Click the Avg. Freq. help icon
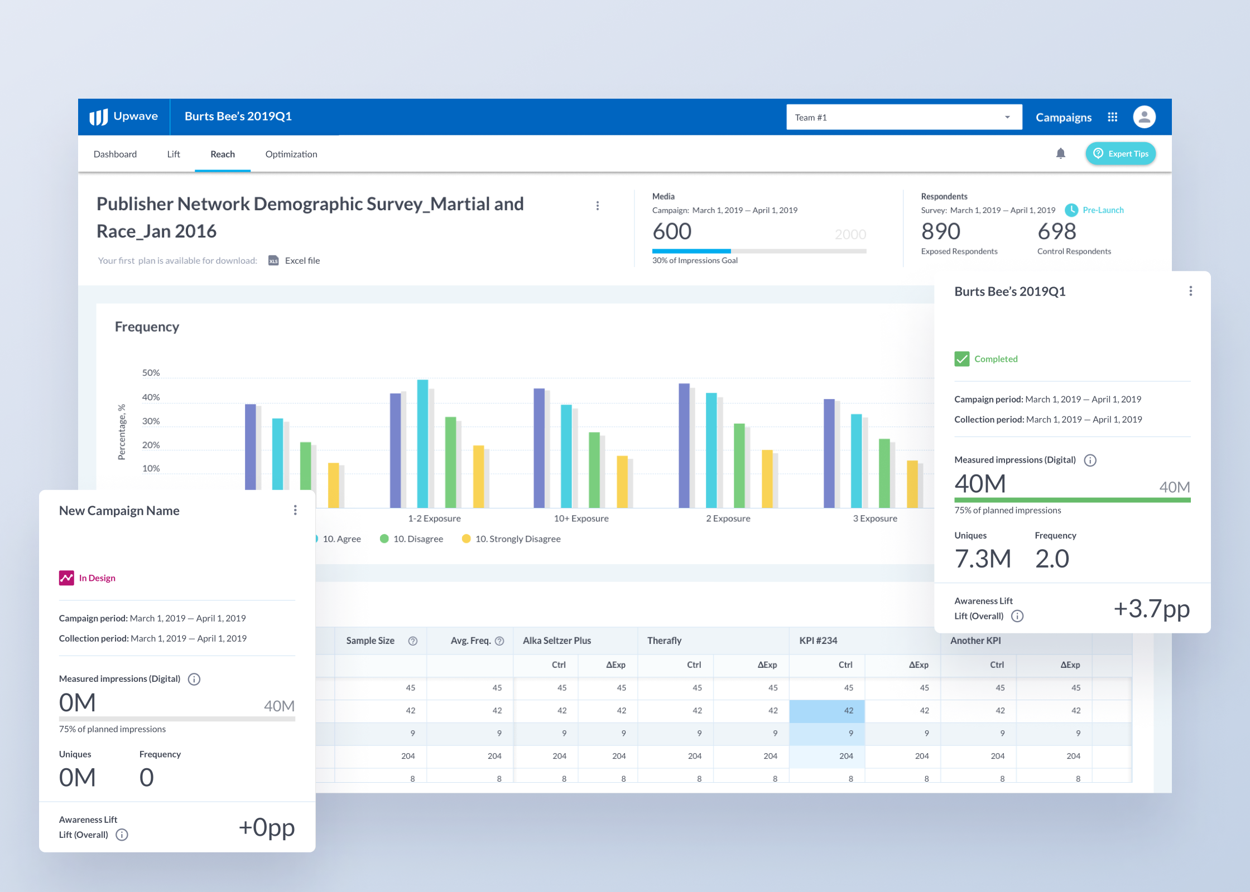The width and height of the screenshot is (1250, 892). [x=499, y=641]
